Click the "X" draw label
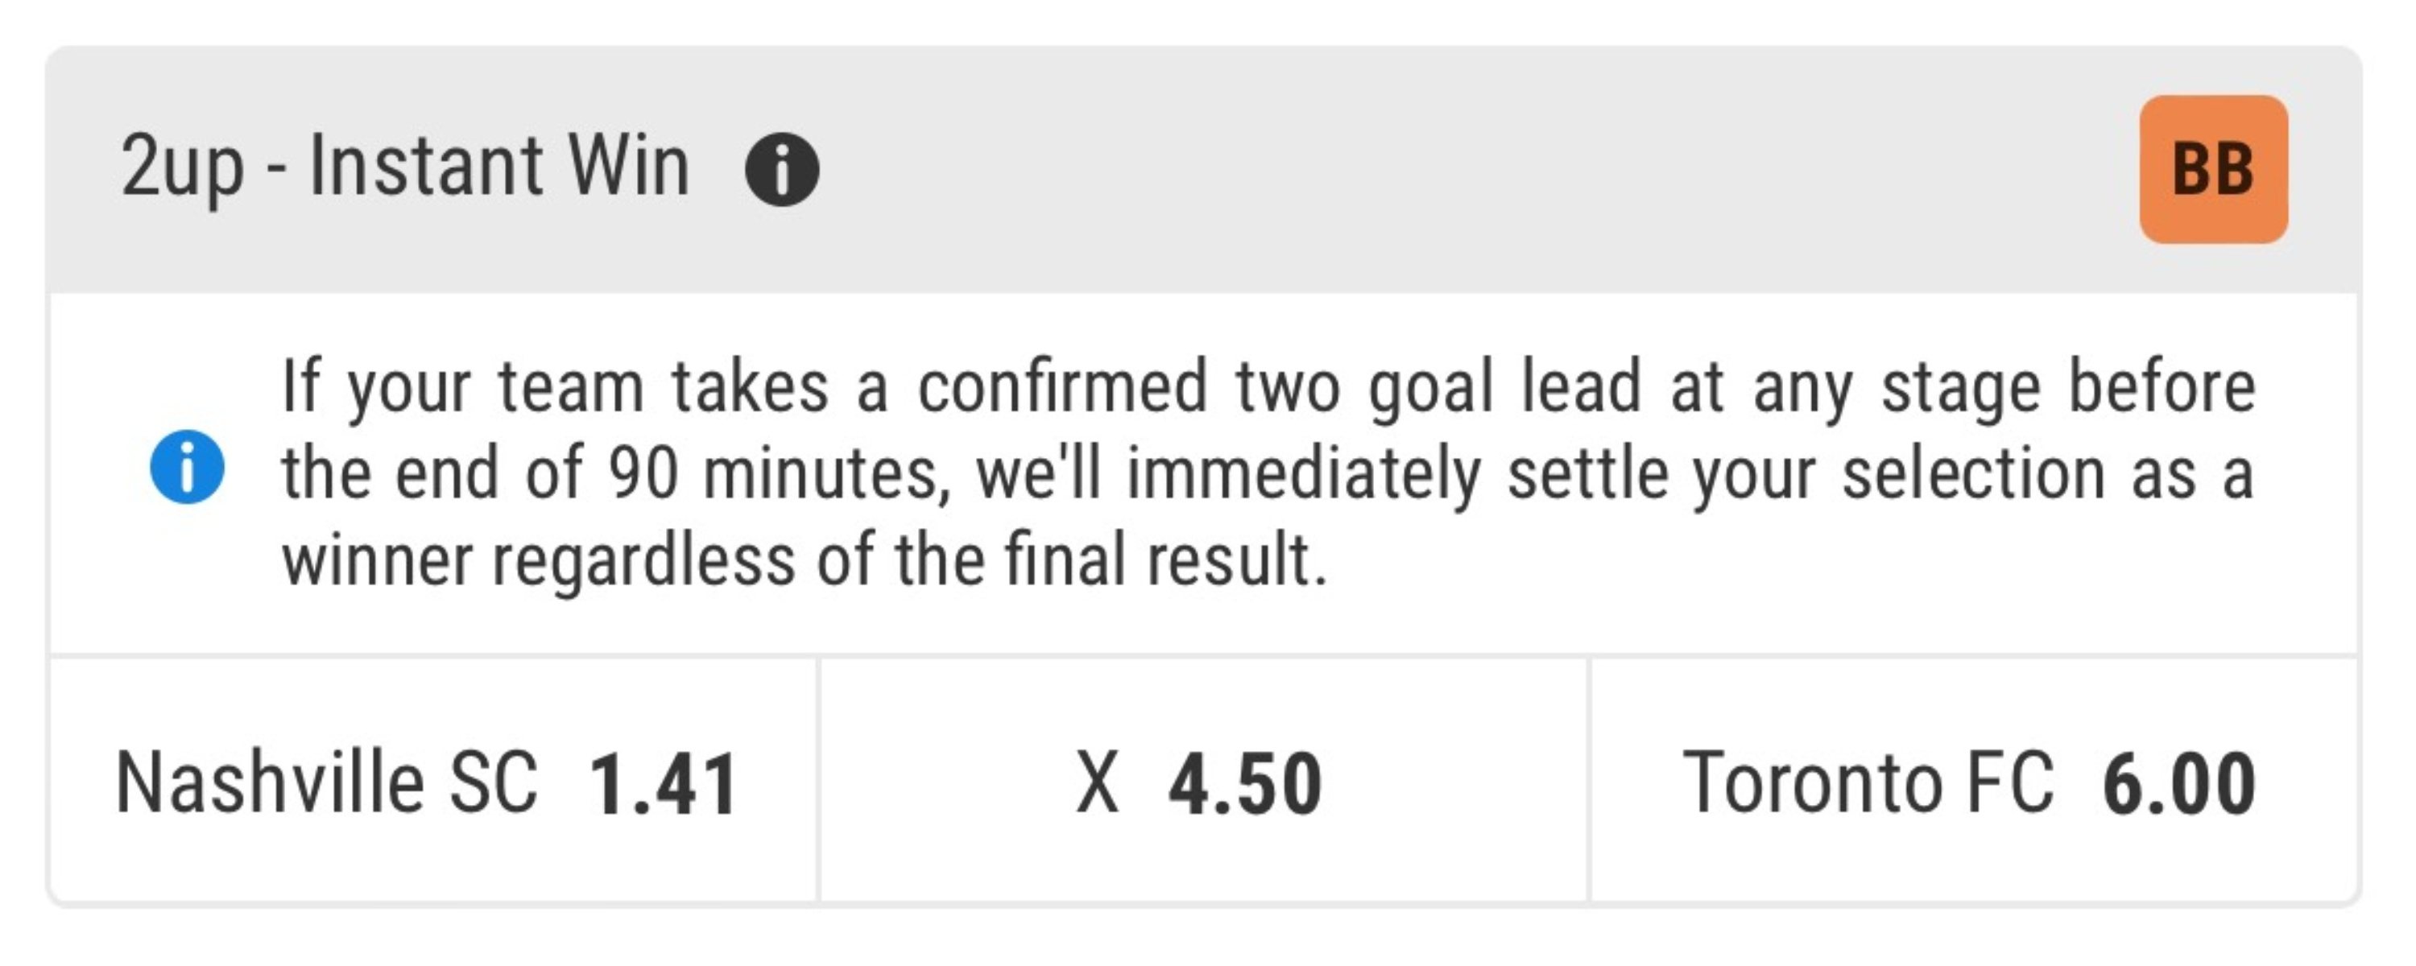The width and height of the screenshot is (2416, 966). (1098, 782)
